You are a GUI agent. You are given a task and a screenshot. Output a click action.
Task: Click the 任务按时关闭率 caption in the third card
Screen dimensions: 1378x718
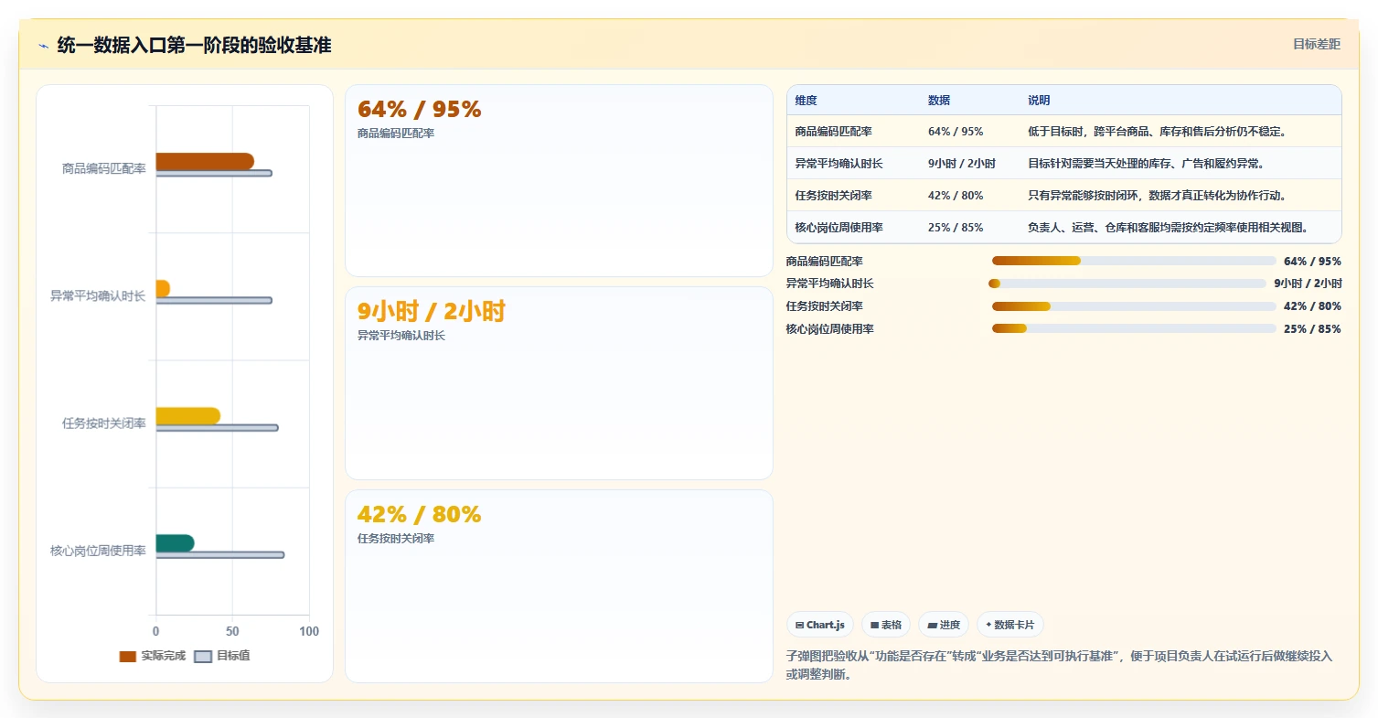point(396,539)
